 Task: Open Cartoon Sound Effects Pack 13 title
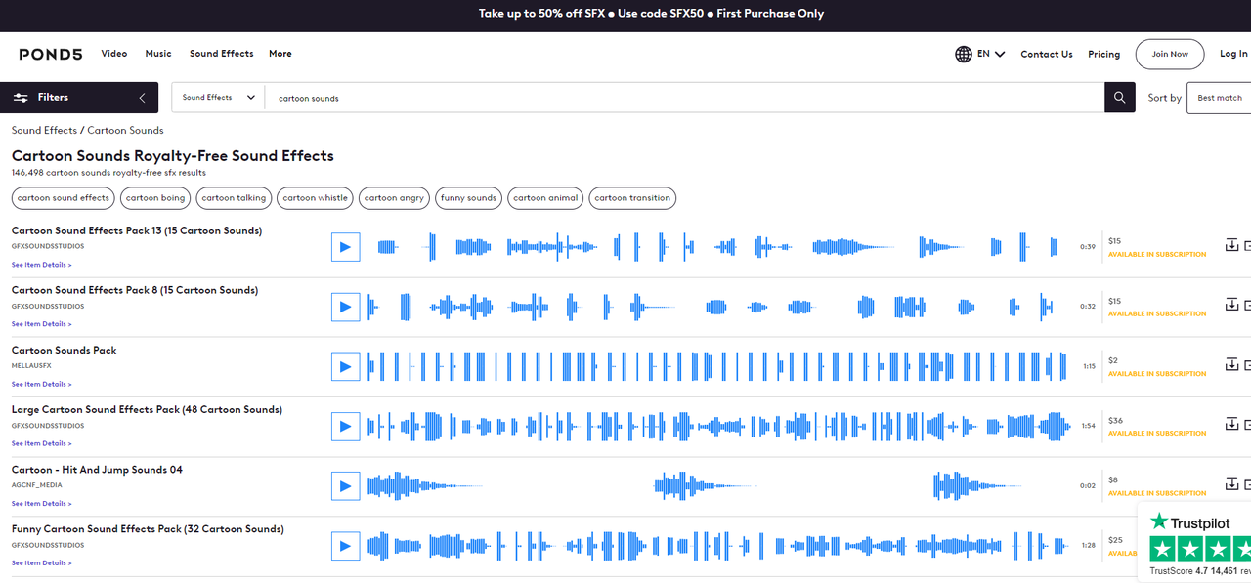pyautogui.click(x=137, y=231)
